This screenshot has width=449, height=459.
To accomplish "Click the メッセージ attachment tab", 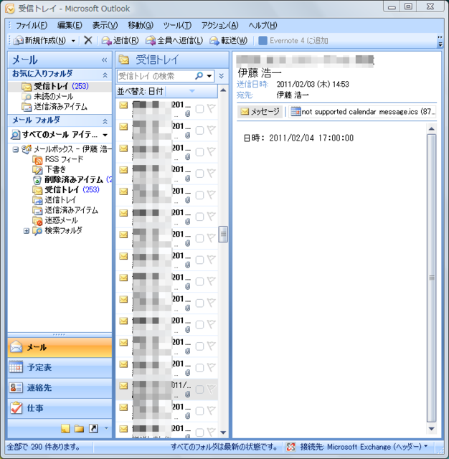I will tap(260, 112).
